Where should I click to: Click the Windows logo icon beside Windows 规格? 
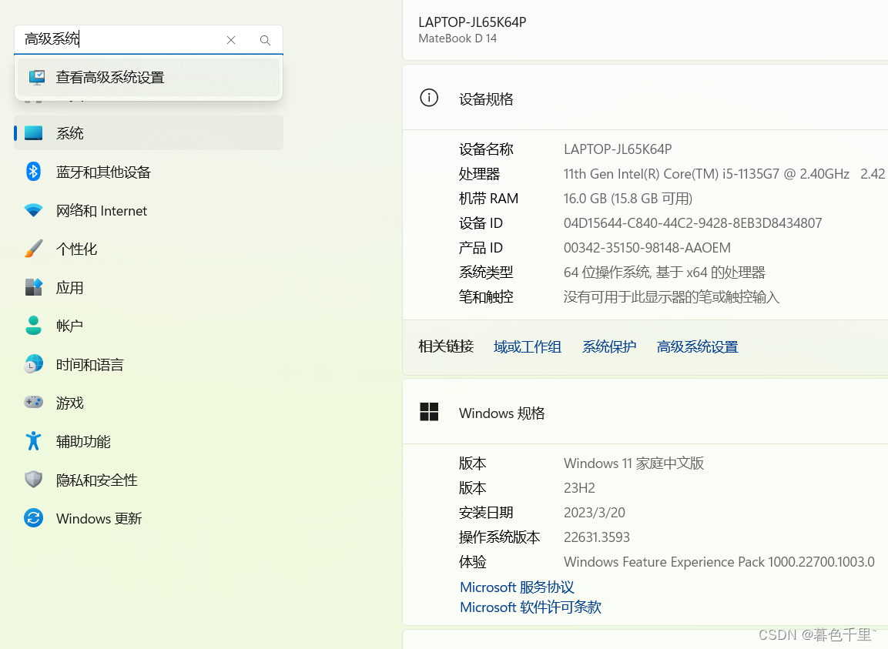(429, 412)
